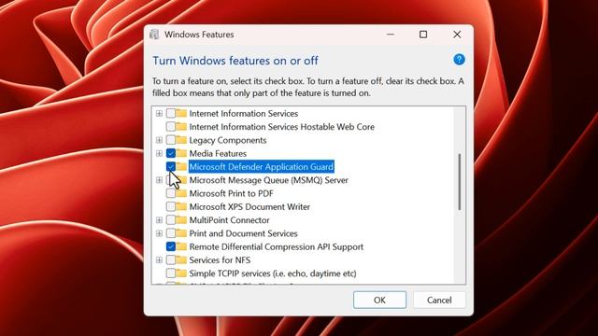Confirm changes with the OK button
Viewport: 598px width, 336px height.
(379, 301)
